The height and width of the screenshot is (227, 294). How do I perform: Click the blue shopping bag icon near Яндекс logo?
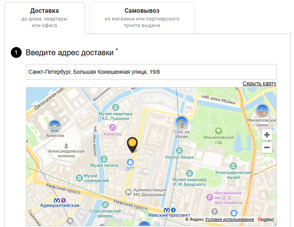(x=234, y=213)
